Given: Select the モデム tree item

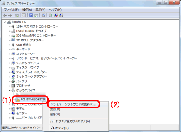Looking at the screenshot, I should point(20,109).
